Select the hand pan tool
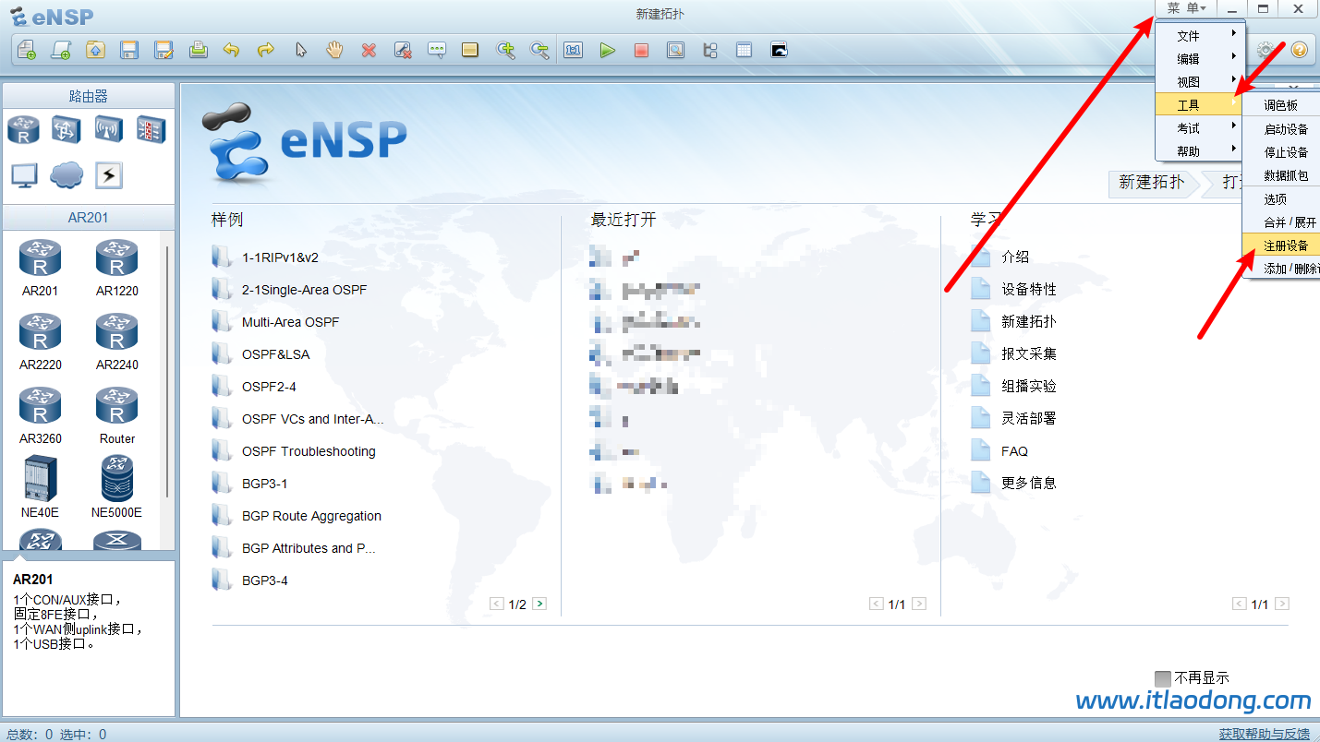The width and height of the screenshot is (1320, 742). (x=334, y=51)
